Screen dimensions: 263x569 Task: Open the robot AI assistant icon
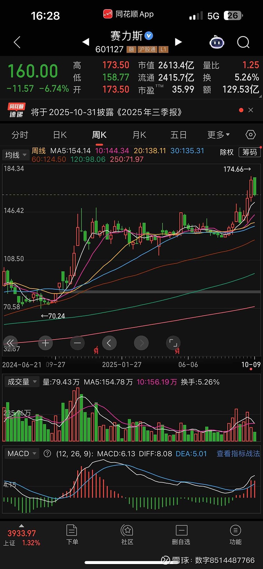click(217, 42)
